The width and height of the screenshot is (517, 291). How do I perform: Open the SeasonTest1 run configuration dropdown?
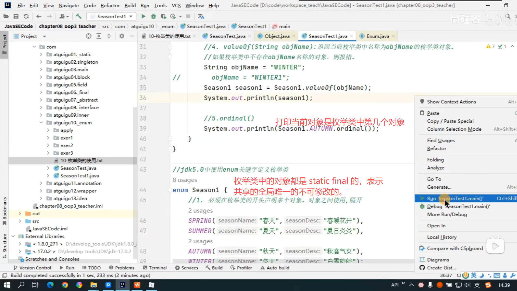(x=111, y=16)
